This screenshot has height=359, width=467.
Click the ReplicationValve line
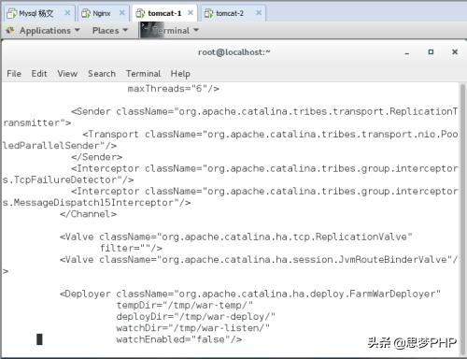pos(236,237)
